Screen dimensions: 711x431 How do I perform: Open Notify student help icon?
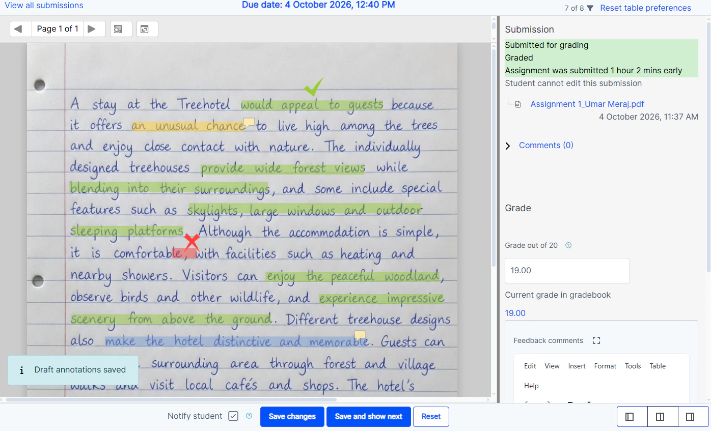[249, 416]
